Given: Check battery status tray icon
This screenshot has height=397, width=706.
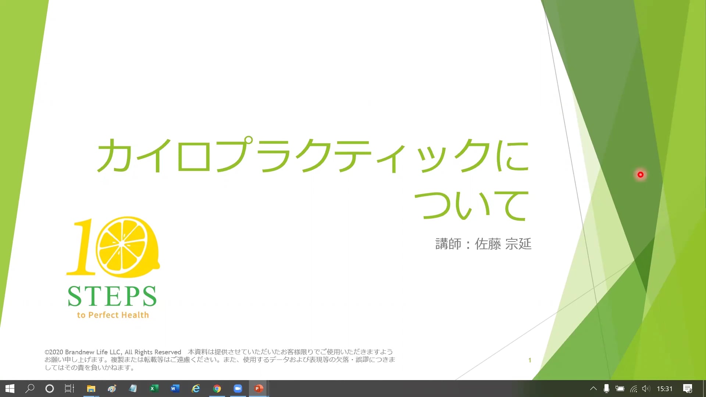Looking at the screenshot, I should point(620,389).
